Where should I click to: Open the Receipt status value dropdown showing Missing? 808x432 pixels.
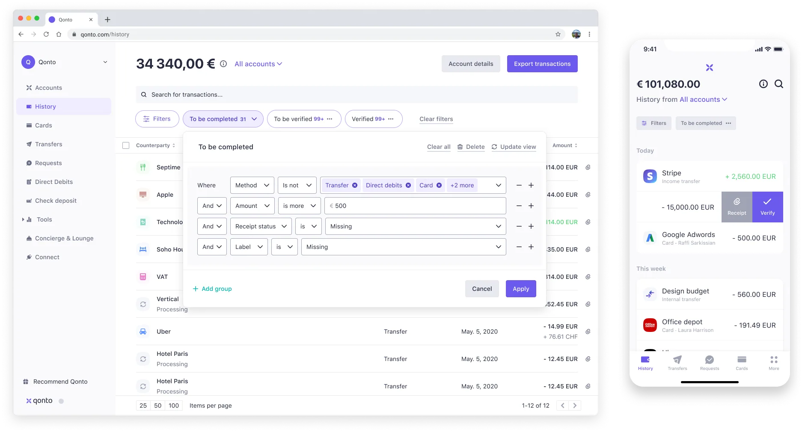coord(416,226)
